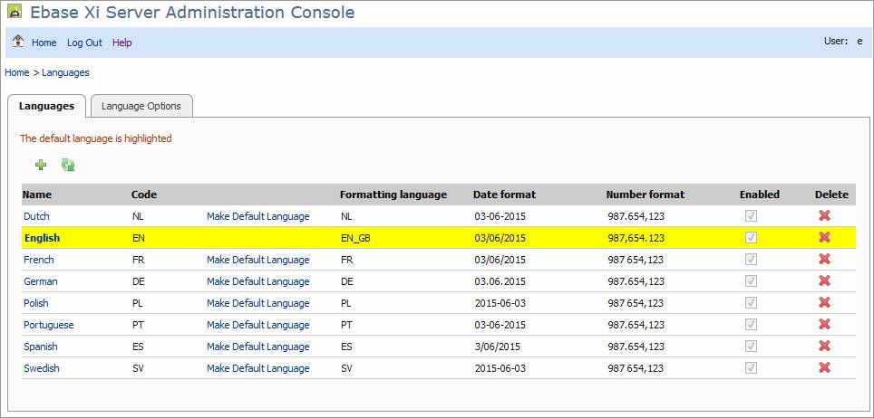The image size is (874, 418).
Task: Open the Dutch language entry
Action: [x=36, y=216]
